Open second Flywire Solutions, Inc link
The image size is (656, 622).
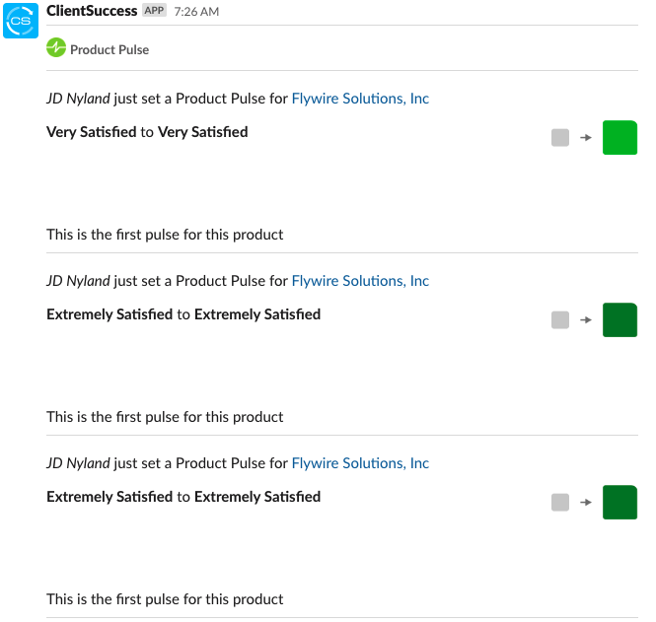coord(360,281)
